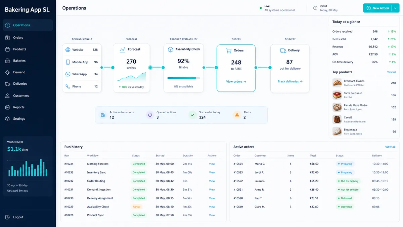Click the Logout icon at sidebar bottom
This screenshot has height=227, width=403.
[x=7, y=217]
